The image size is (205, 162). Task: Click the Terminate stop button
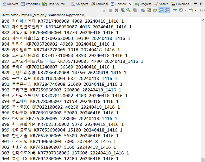tap(111, 10)
